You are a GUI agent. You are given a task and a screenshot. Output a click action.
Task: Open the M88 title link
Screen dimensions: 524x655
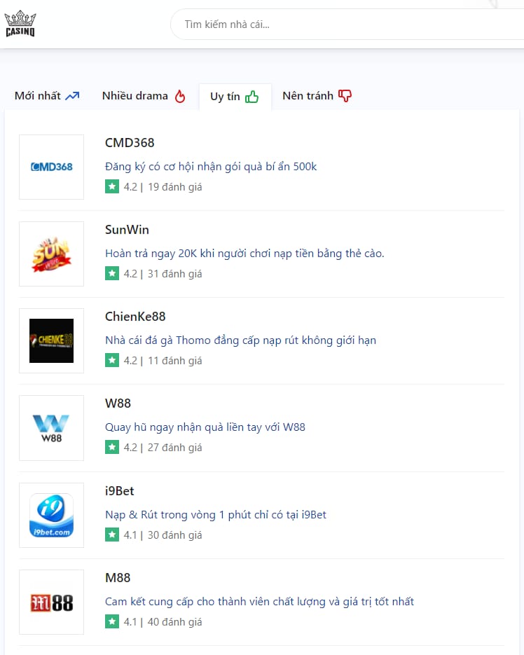click(x=118, y=578)
